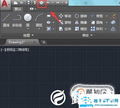Click the explode tool icon

point(113,22)
